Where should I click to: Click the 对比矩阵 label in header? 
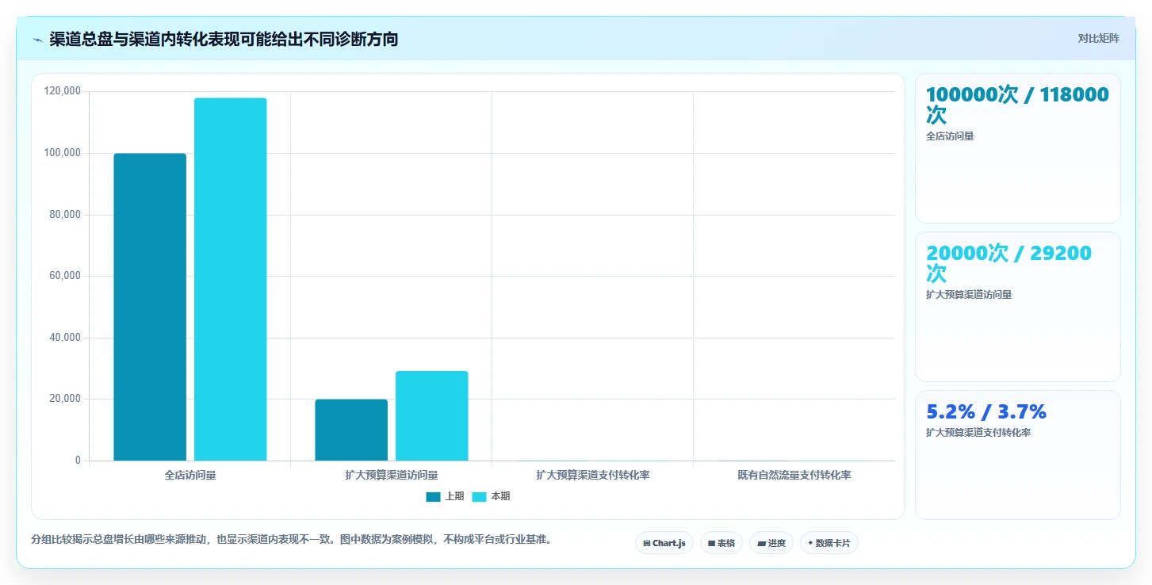(1098, 39)
